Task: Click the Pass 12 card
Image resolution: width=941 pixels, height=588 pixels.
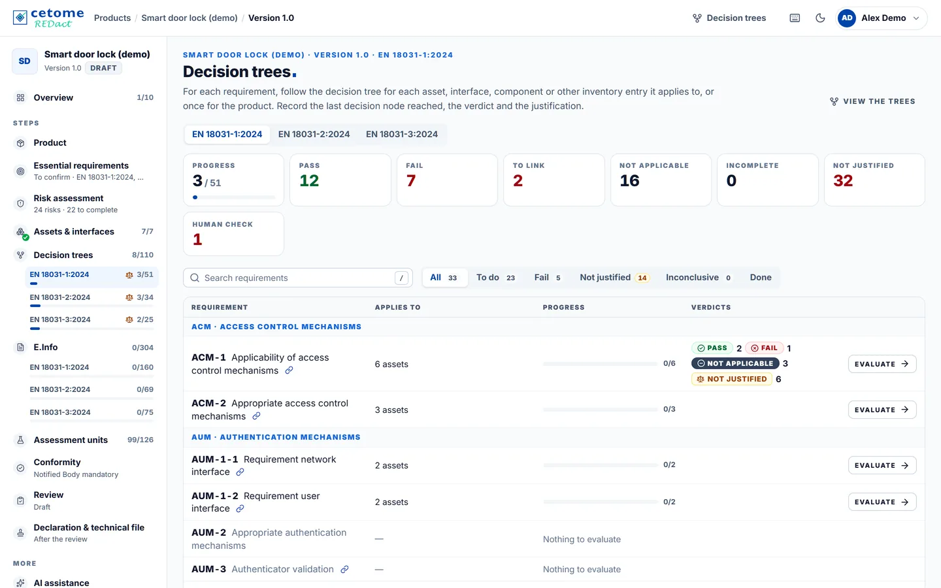Action: coord(340,180)
